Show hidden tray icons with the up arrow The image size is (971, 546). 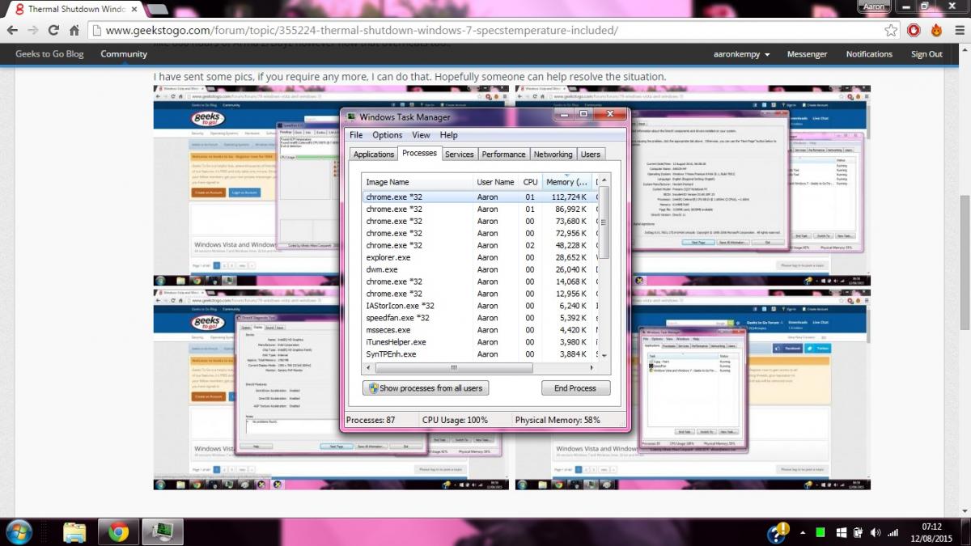click(x=802, y=532)
